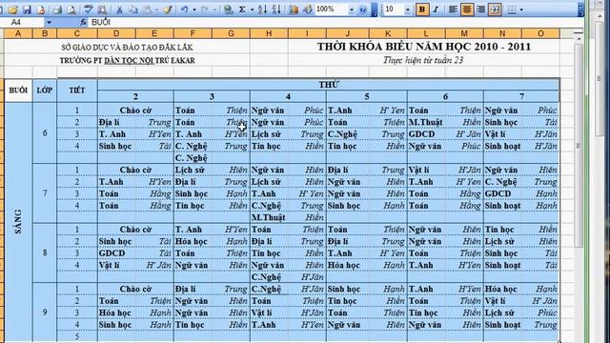Click the Undo arrow icon
The height and width of the screenshot is (343, 610).
pyautogui.click(x=184, y=10)
